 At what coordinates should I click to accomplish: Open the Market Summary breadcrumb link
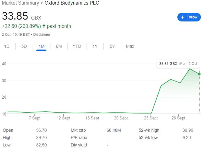pos(20,3)
